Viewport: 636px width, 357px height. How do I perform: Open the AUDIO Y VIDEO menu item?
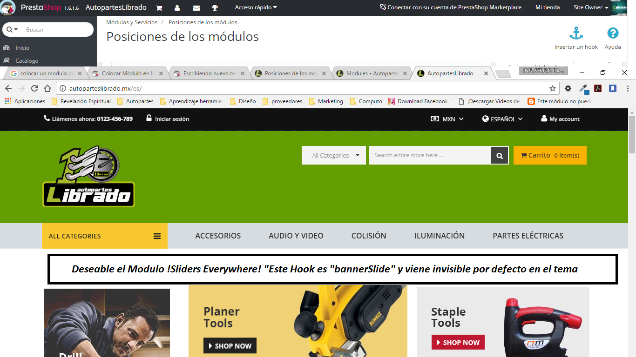click(296, 236)
